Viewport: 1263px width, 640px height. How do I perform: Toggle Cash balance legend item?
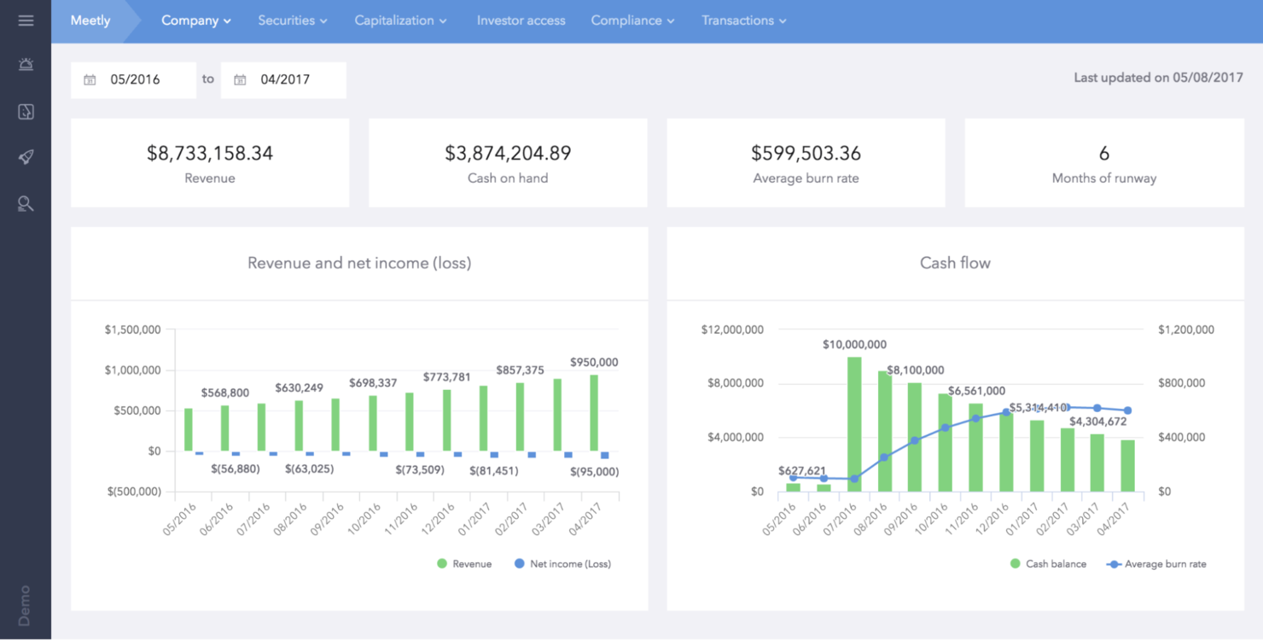pyautogui.click(x=1048, y=564)
